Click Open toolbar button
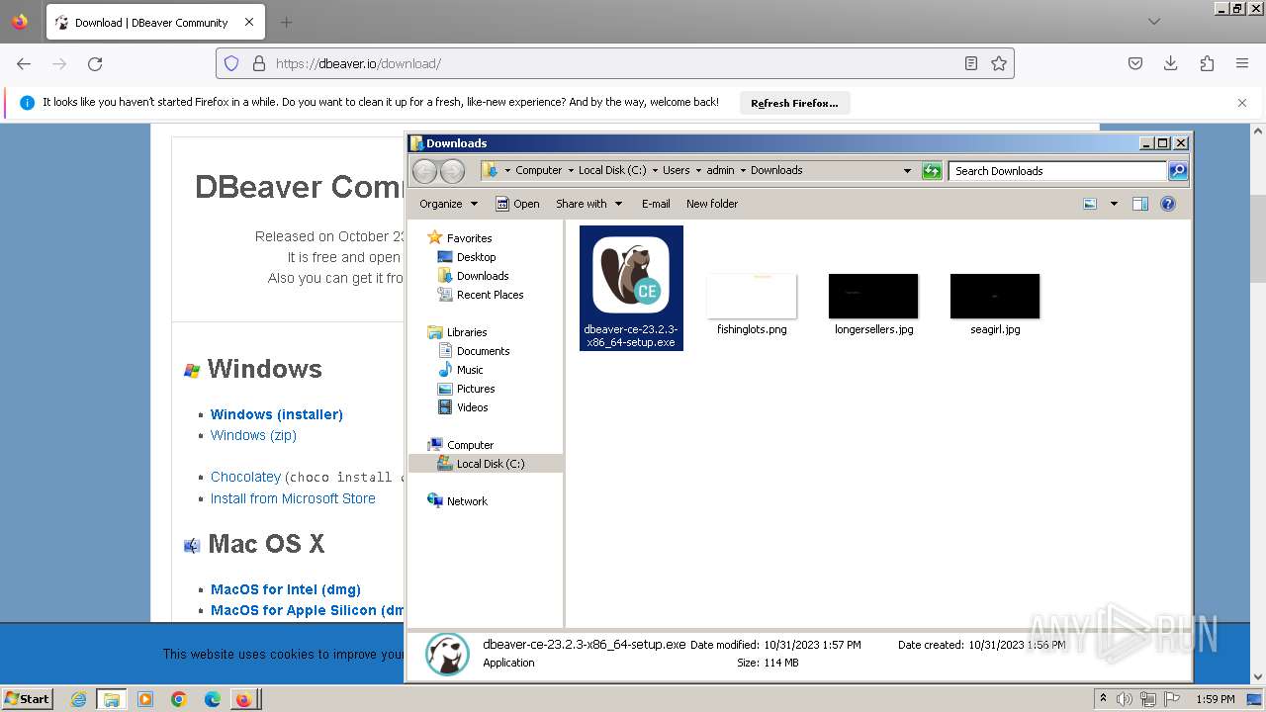Screen dimensions: 1266x712 coord(517,204)
